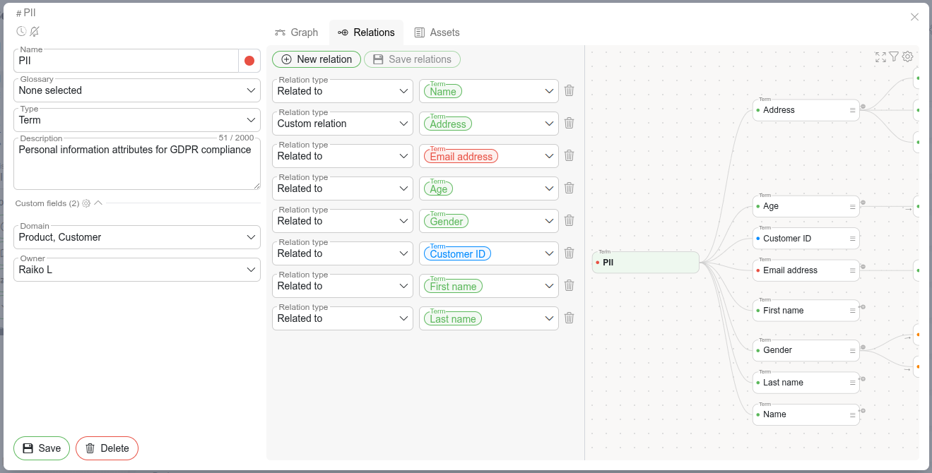This screenshot has width=932, height=473.
Task: Open the Owner dropdown
Action: tap(137, 270)
